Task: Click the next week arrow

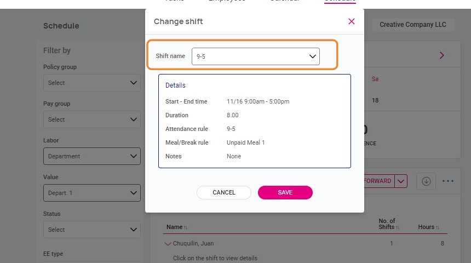Action: coord(442,55)
